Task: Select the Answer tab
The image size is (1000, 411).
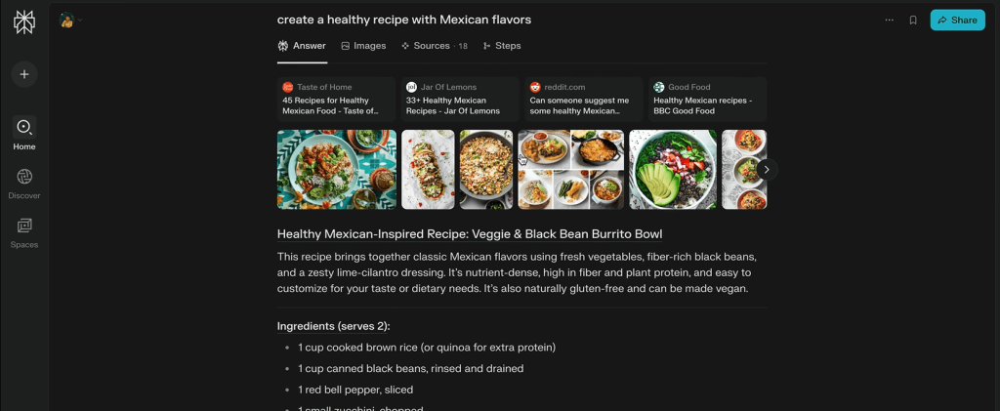Action: 303,46
